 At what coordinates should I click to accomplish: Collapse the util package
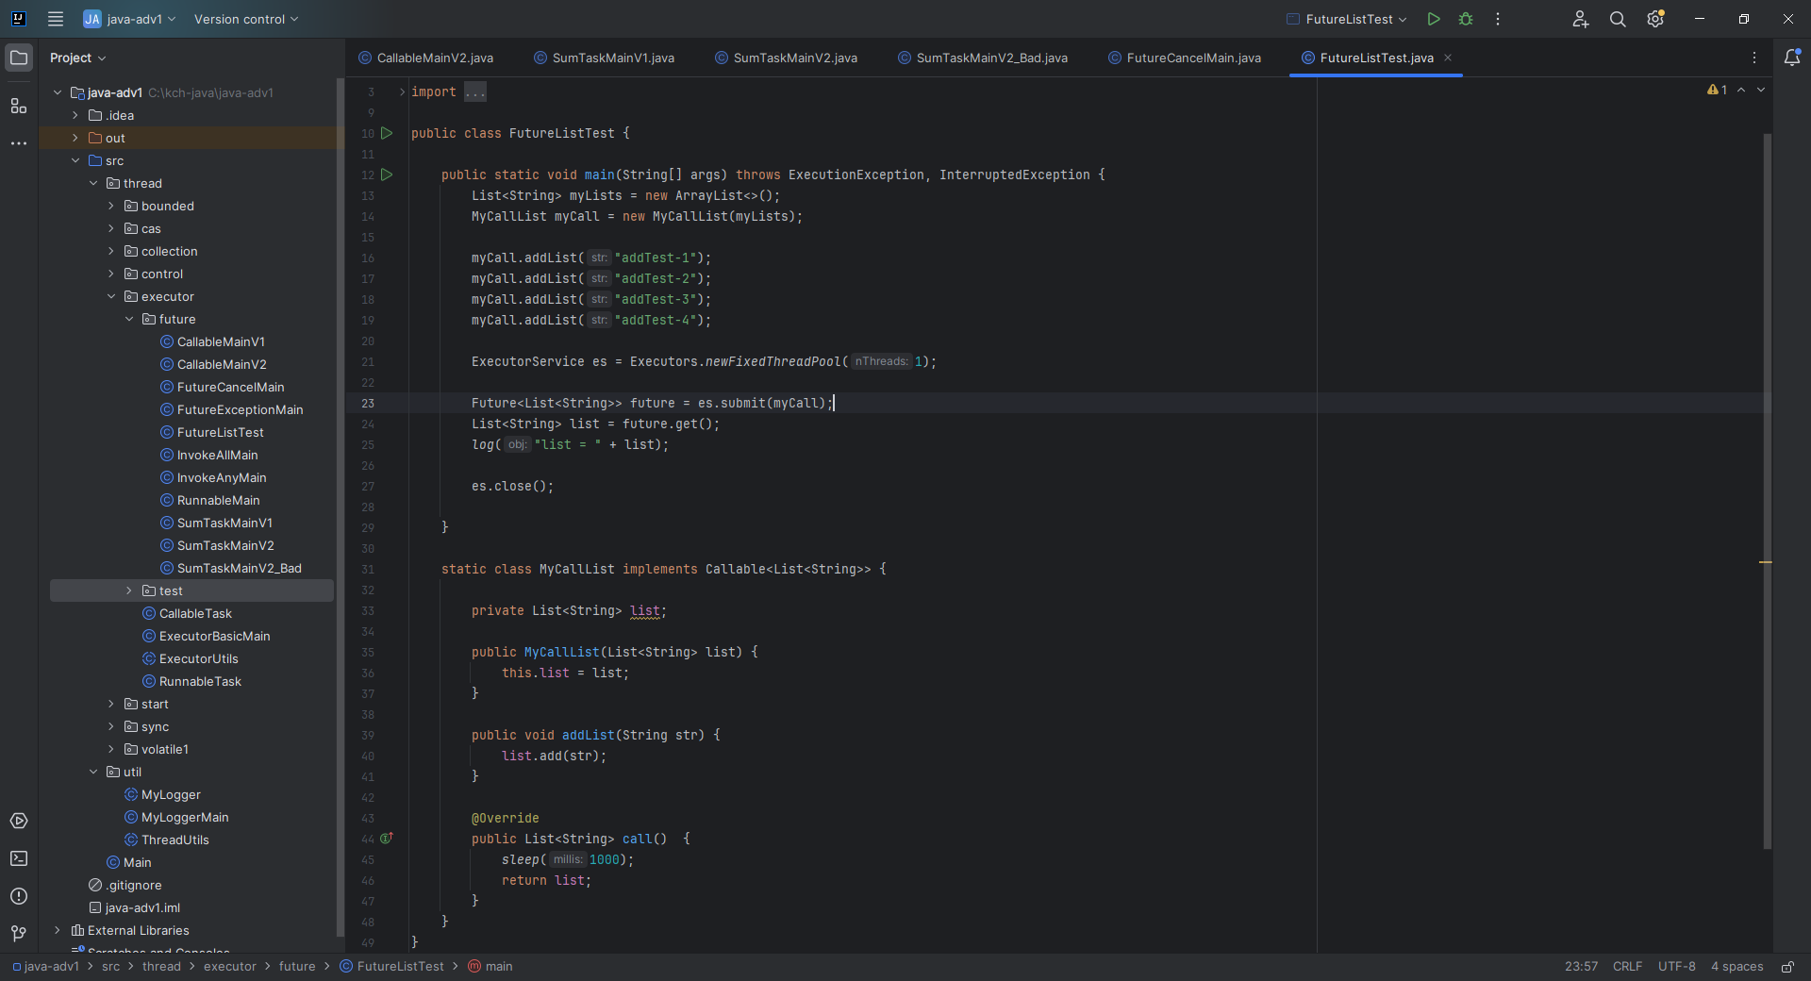93,772
